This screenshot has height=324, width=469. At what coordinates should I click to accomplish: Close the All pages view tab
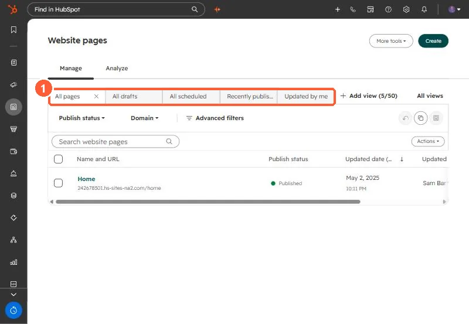(x=96, y=96)
